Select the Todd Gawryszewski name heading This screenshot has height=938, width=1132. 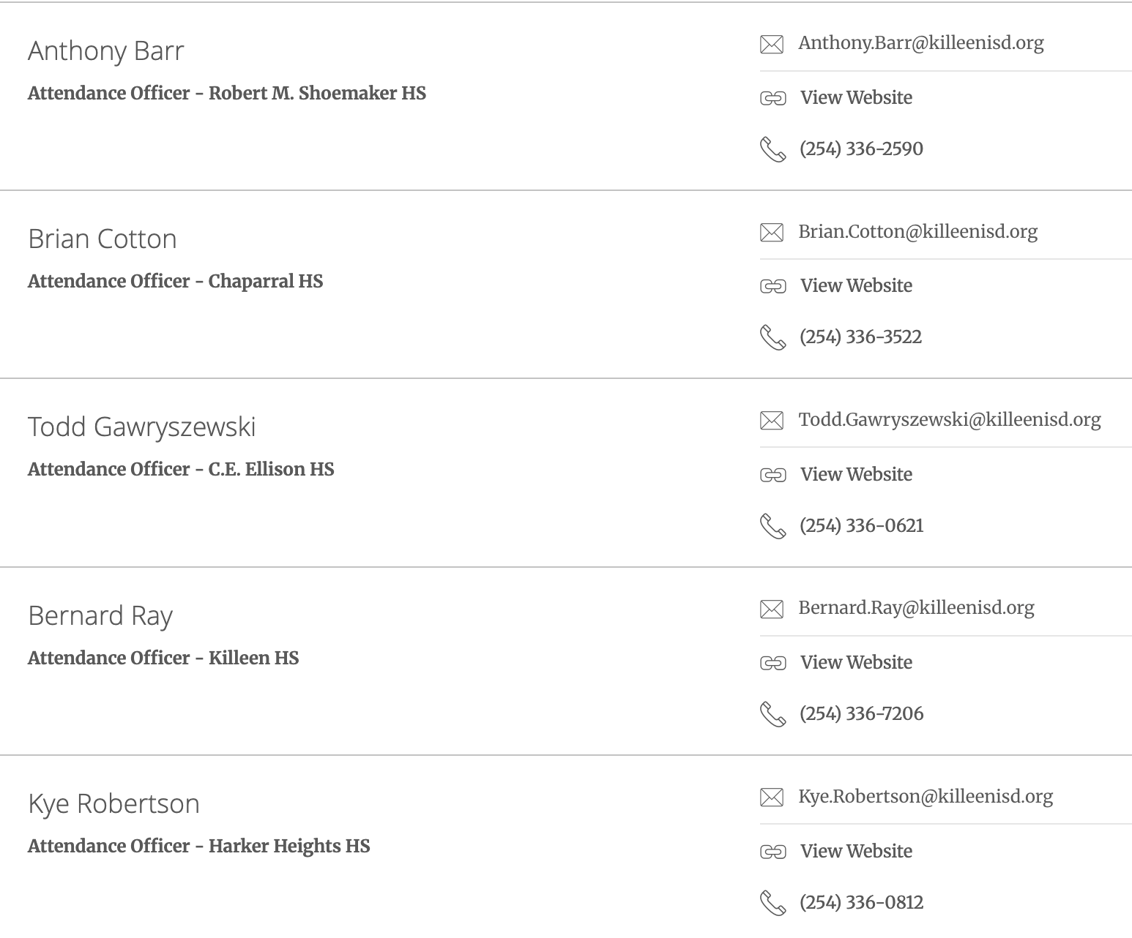tap(142, 427)
